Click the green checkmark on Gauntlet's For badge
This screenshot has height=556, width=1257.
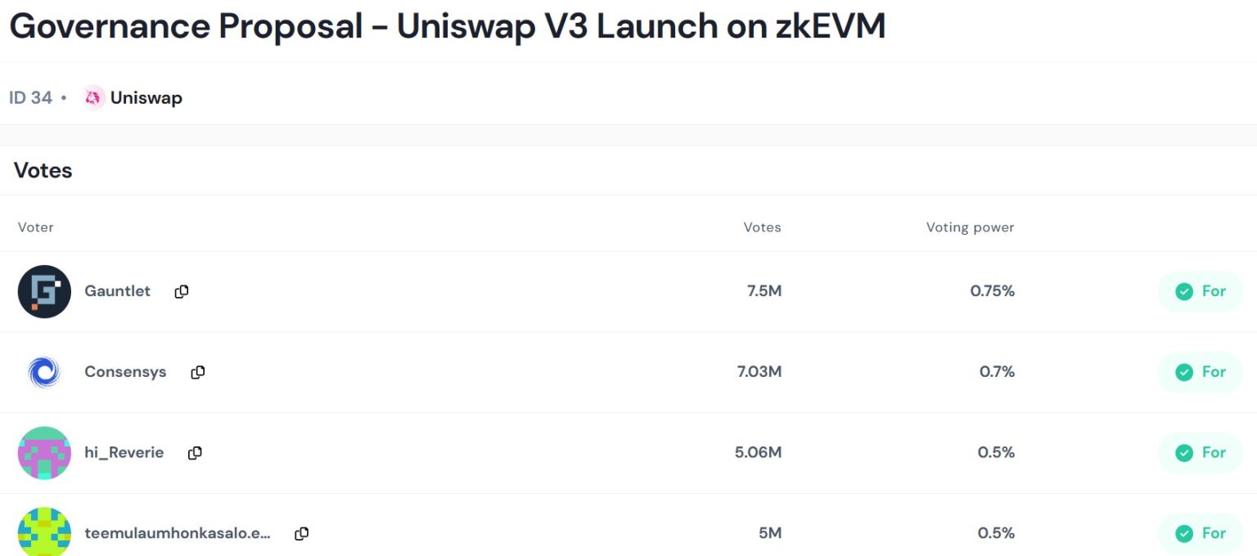(x=1185, y=291)
